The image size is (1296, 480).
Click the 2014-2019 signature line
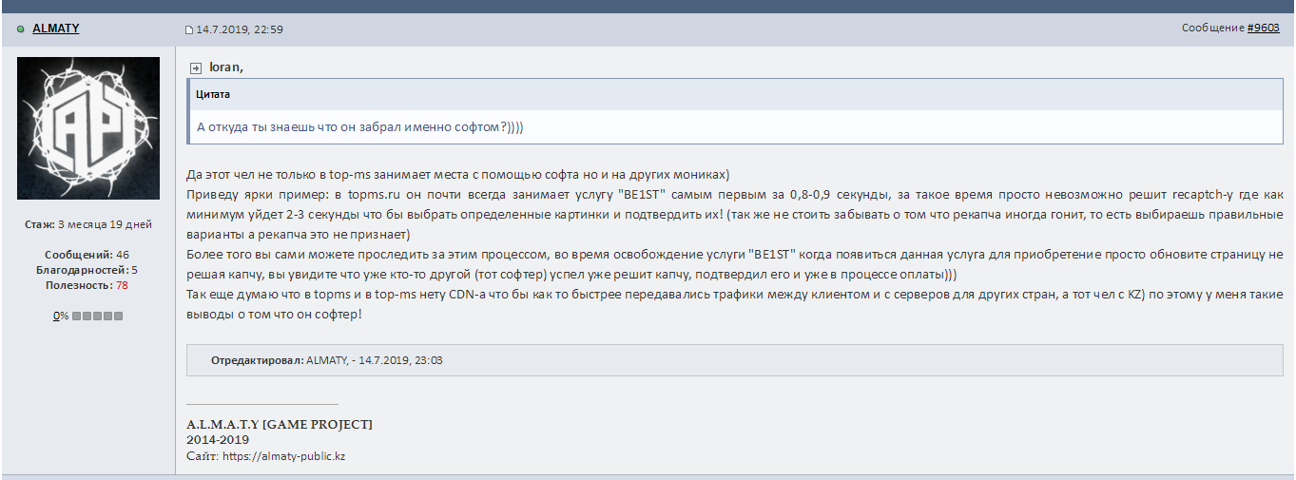218,440
